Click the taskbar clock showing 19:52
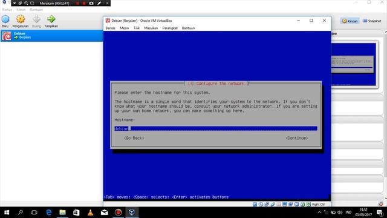This screenshot has height=218, width=387. (363, 213)
